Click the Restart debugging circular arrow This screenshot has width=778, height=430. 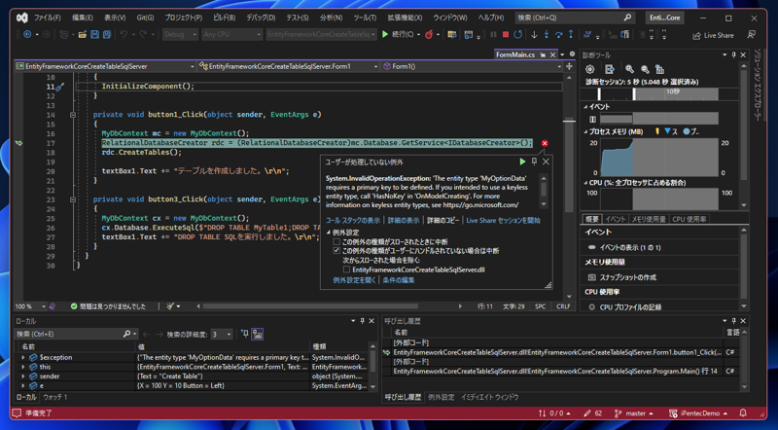click(x=518, y=35)
